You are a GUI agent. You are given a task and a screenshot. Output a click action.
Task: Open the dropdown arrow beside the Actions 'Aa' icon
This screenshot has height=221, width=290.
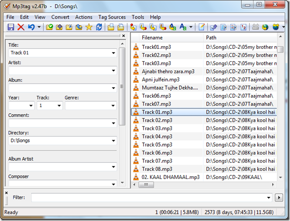coord(191,27)
